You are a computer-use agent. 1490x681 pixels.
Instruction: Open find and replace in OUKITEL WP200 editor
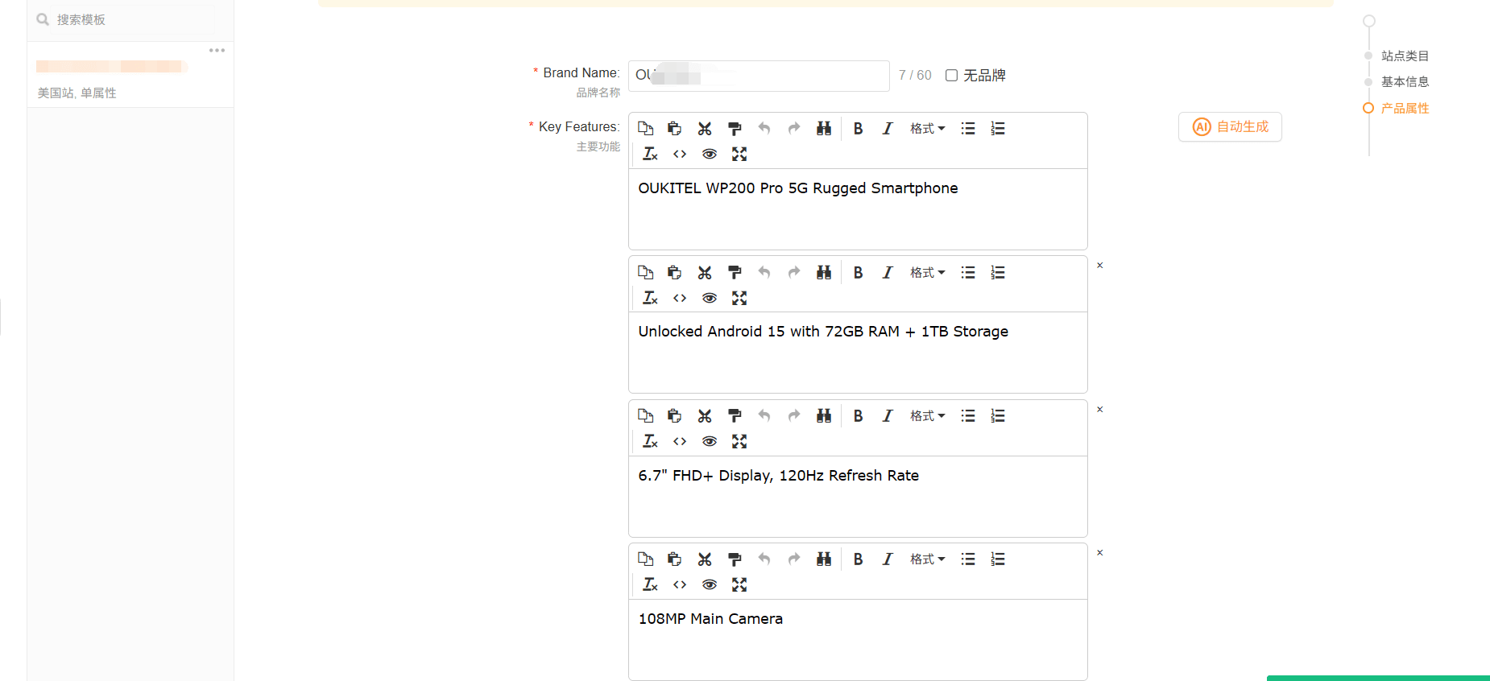tap(824, 129)
